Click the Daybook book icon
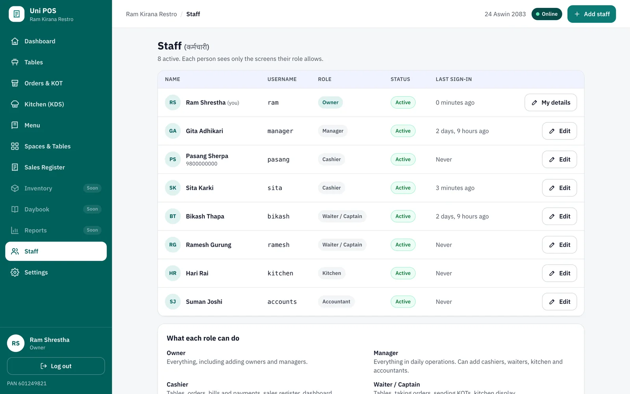This screenshot has width=630, height=394. pos(15,209)
